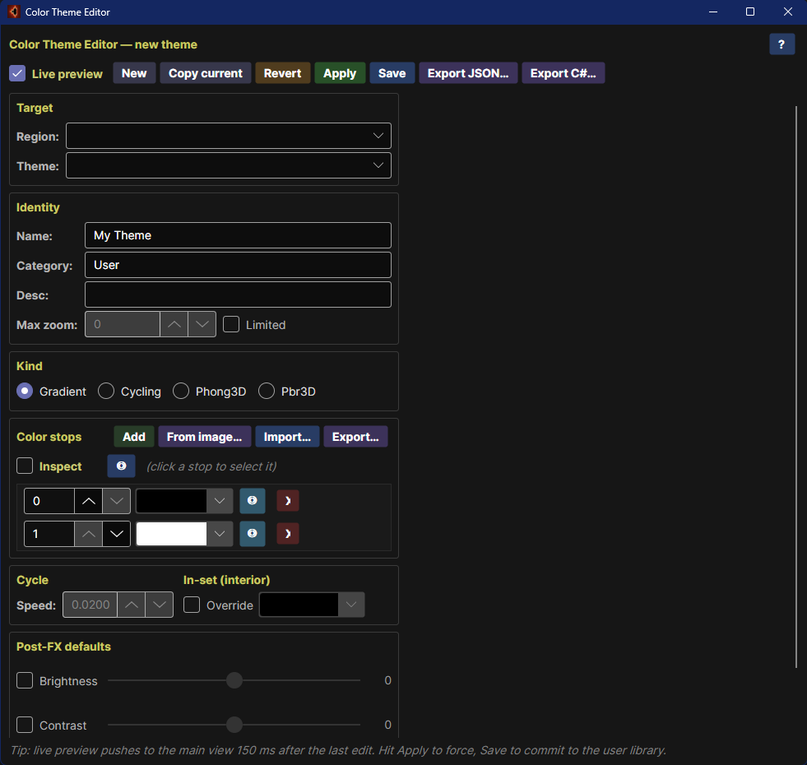Increase stop 0 position with up arrow
This screenshot has height=765, width=807.
point(89,501)
